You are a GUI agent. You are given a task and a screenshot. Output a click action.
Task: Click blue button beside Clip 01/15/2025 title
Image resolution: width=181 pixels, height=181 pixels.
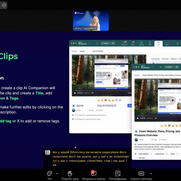tap(130, 106)
